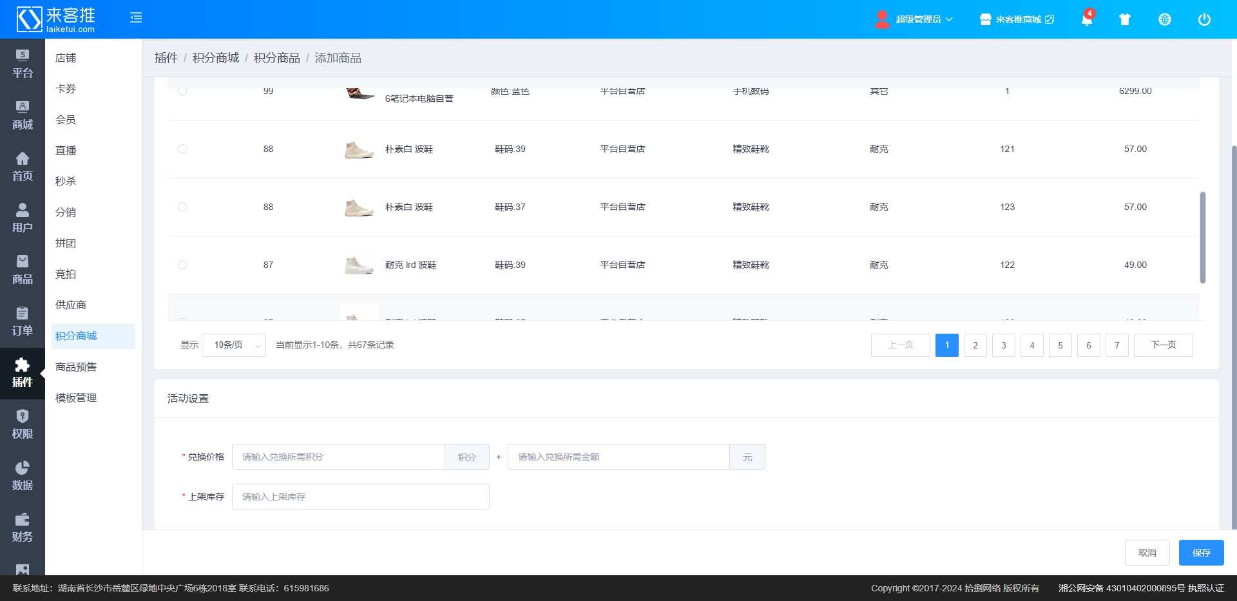1237x601 pixels.
Task: Open the 权限 permissions section
Action: tap(23, 425)
